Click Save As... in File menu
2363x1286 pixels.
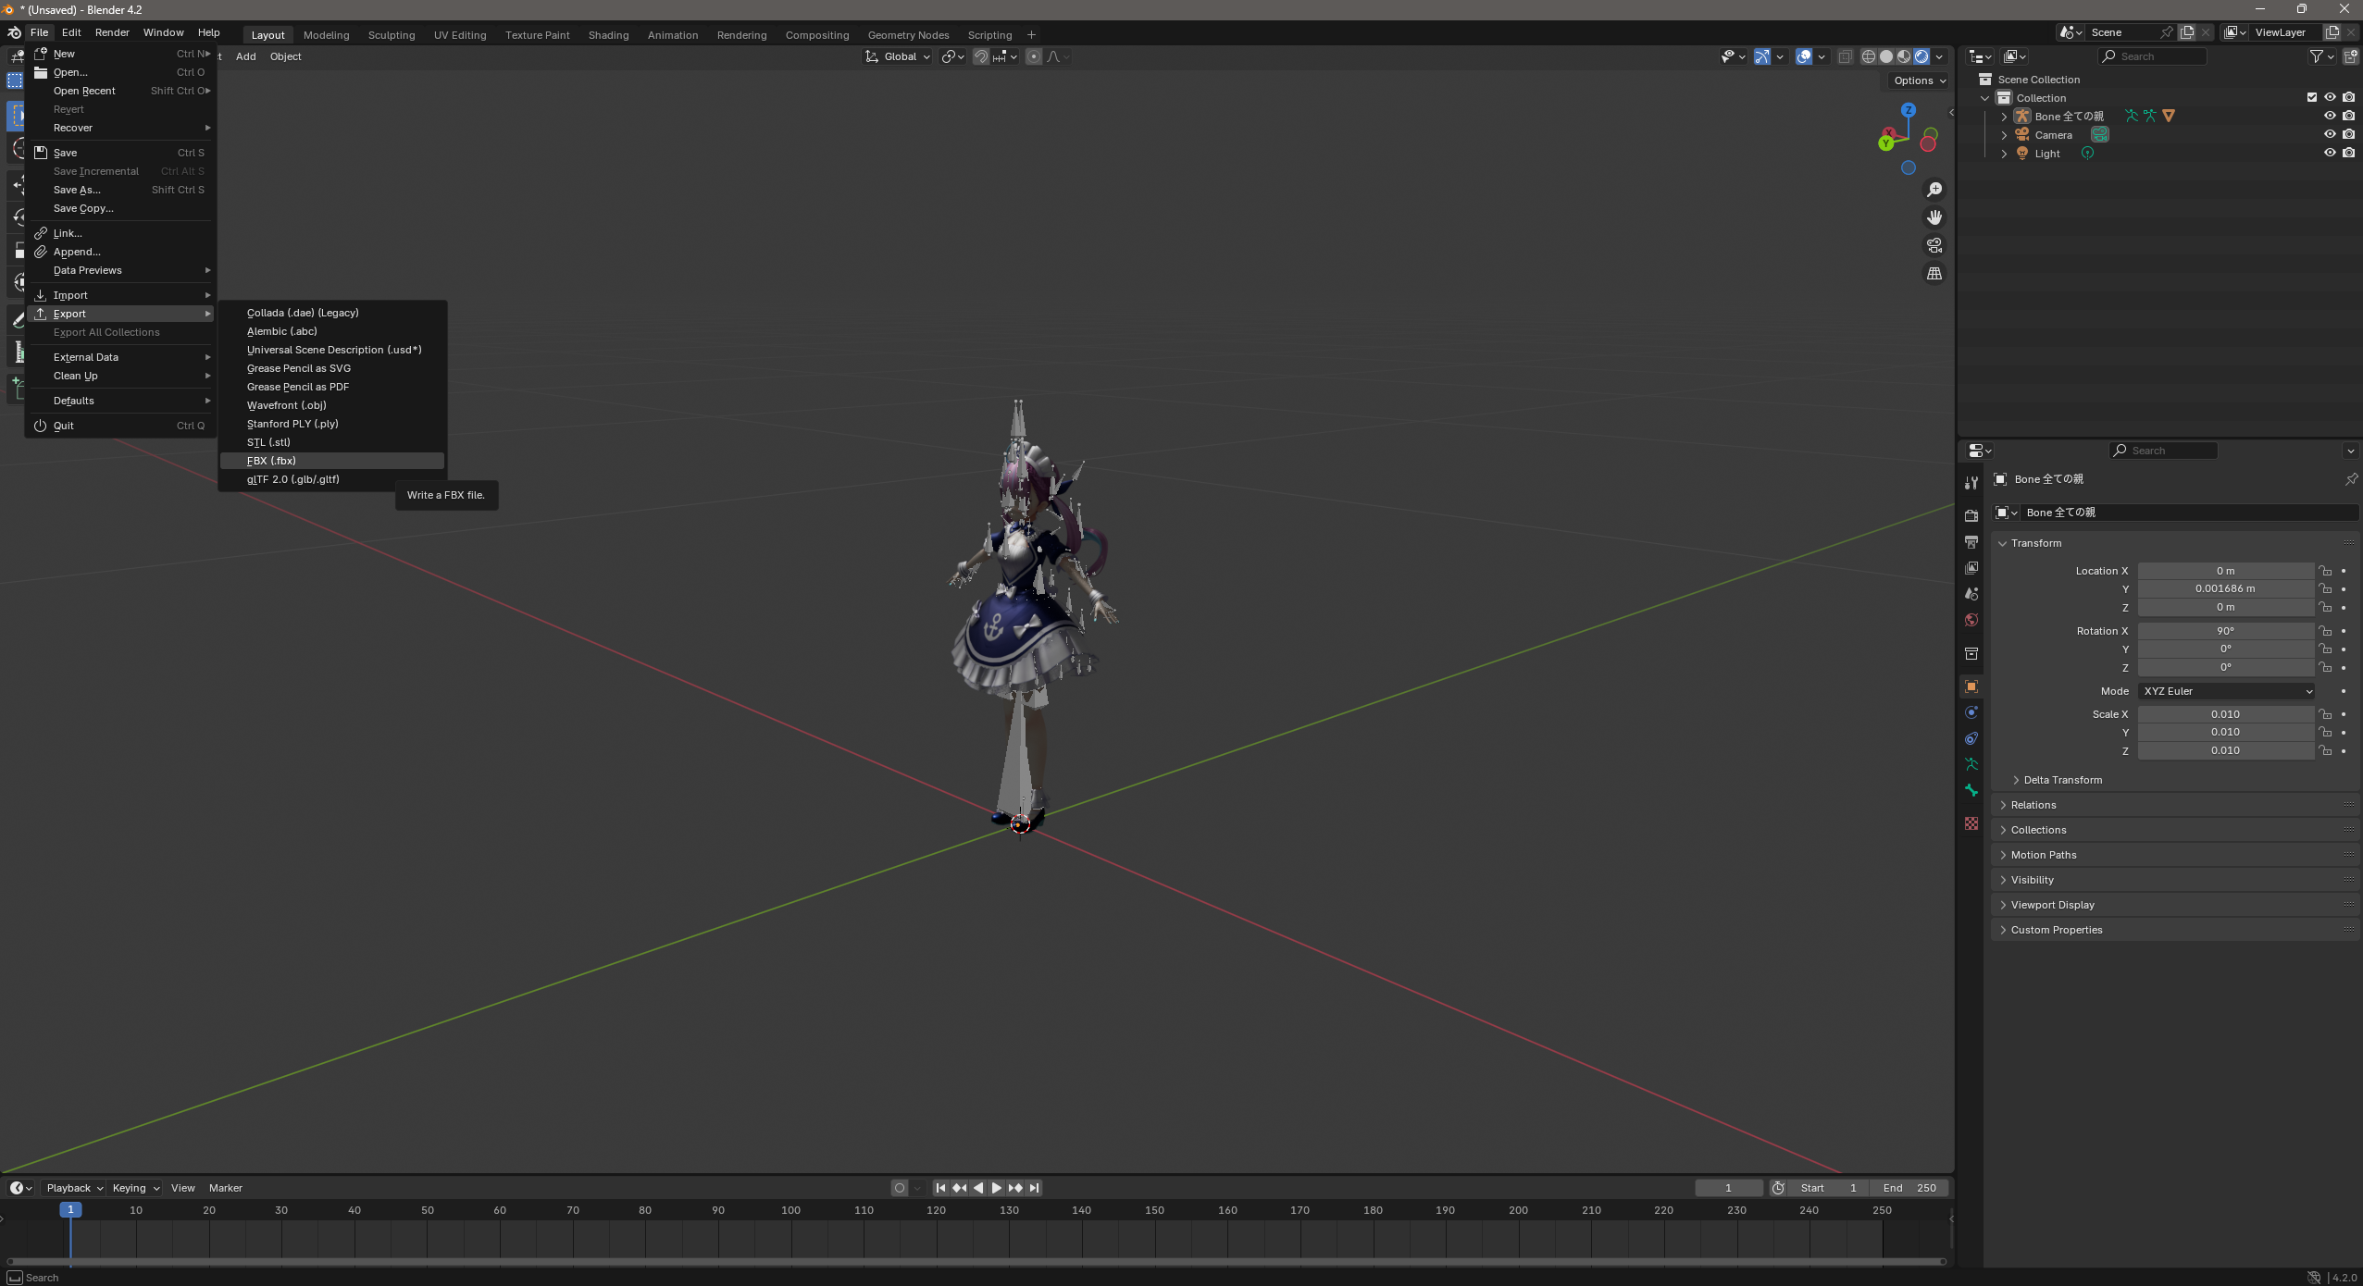[x=77, y=190]
